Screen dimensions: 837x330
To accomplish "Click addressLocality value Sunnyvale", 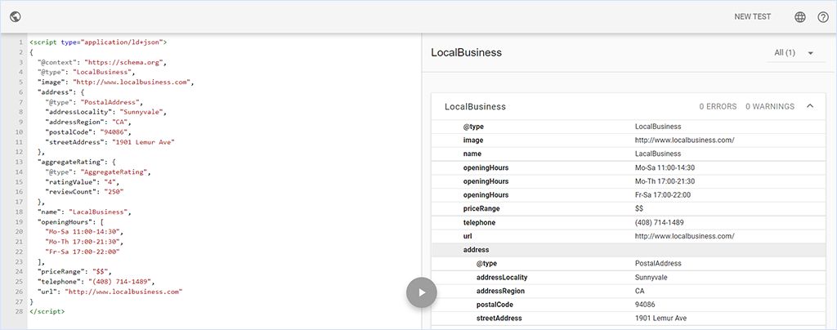I will click(651, 277).
